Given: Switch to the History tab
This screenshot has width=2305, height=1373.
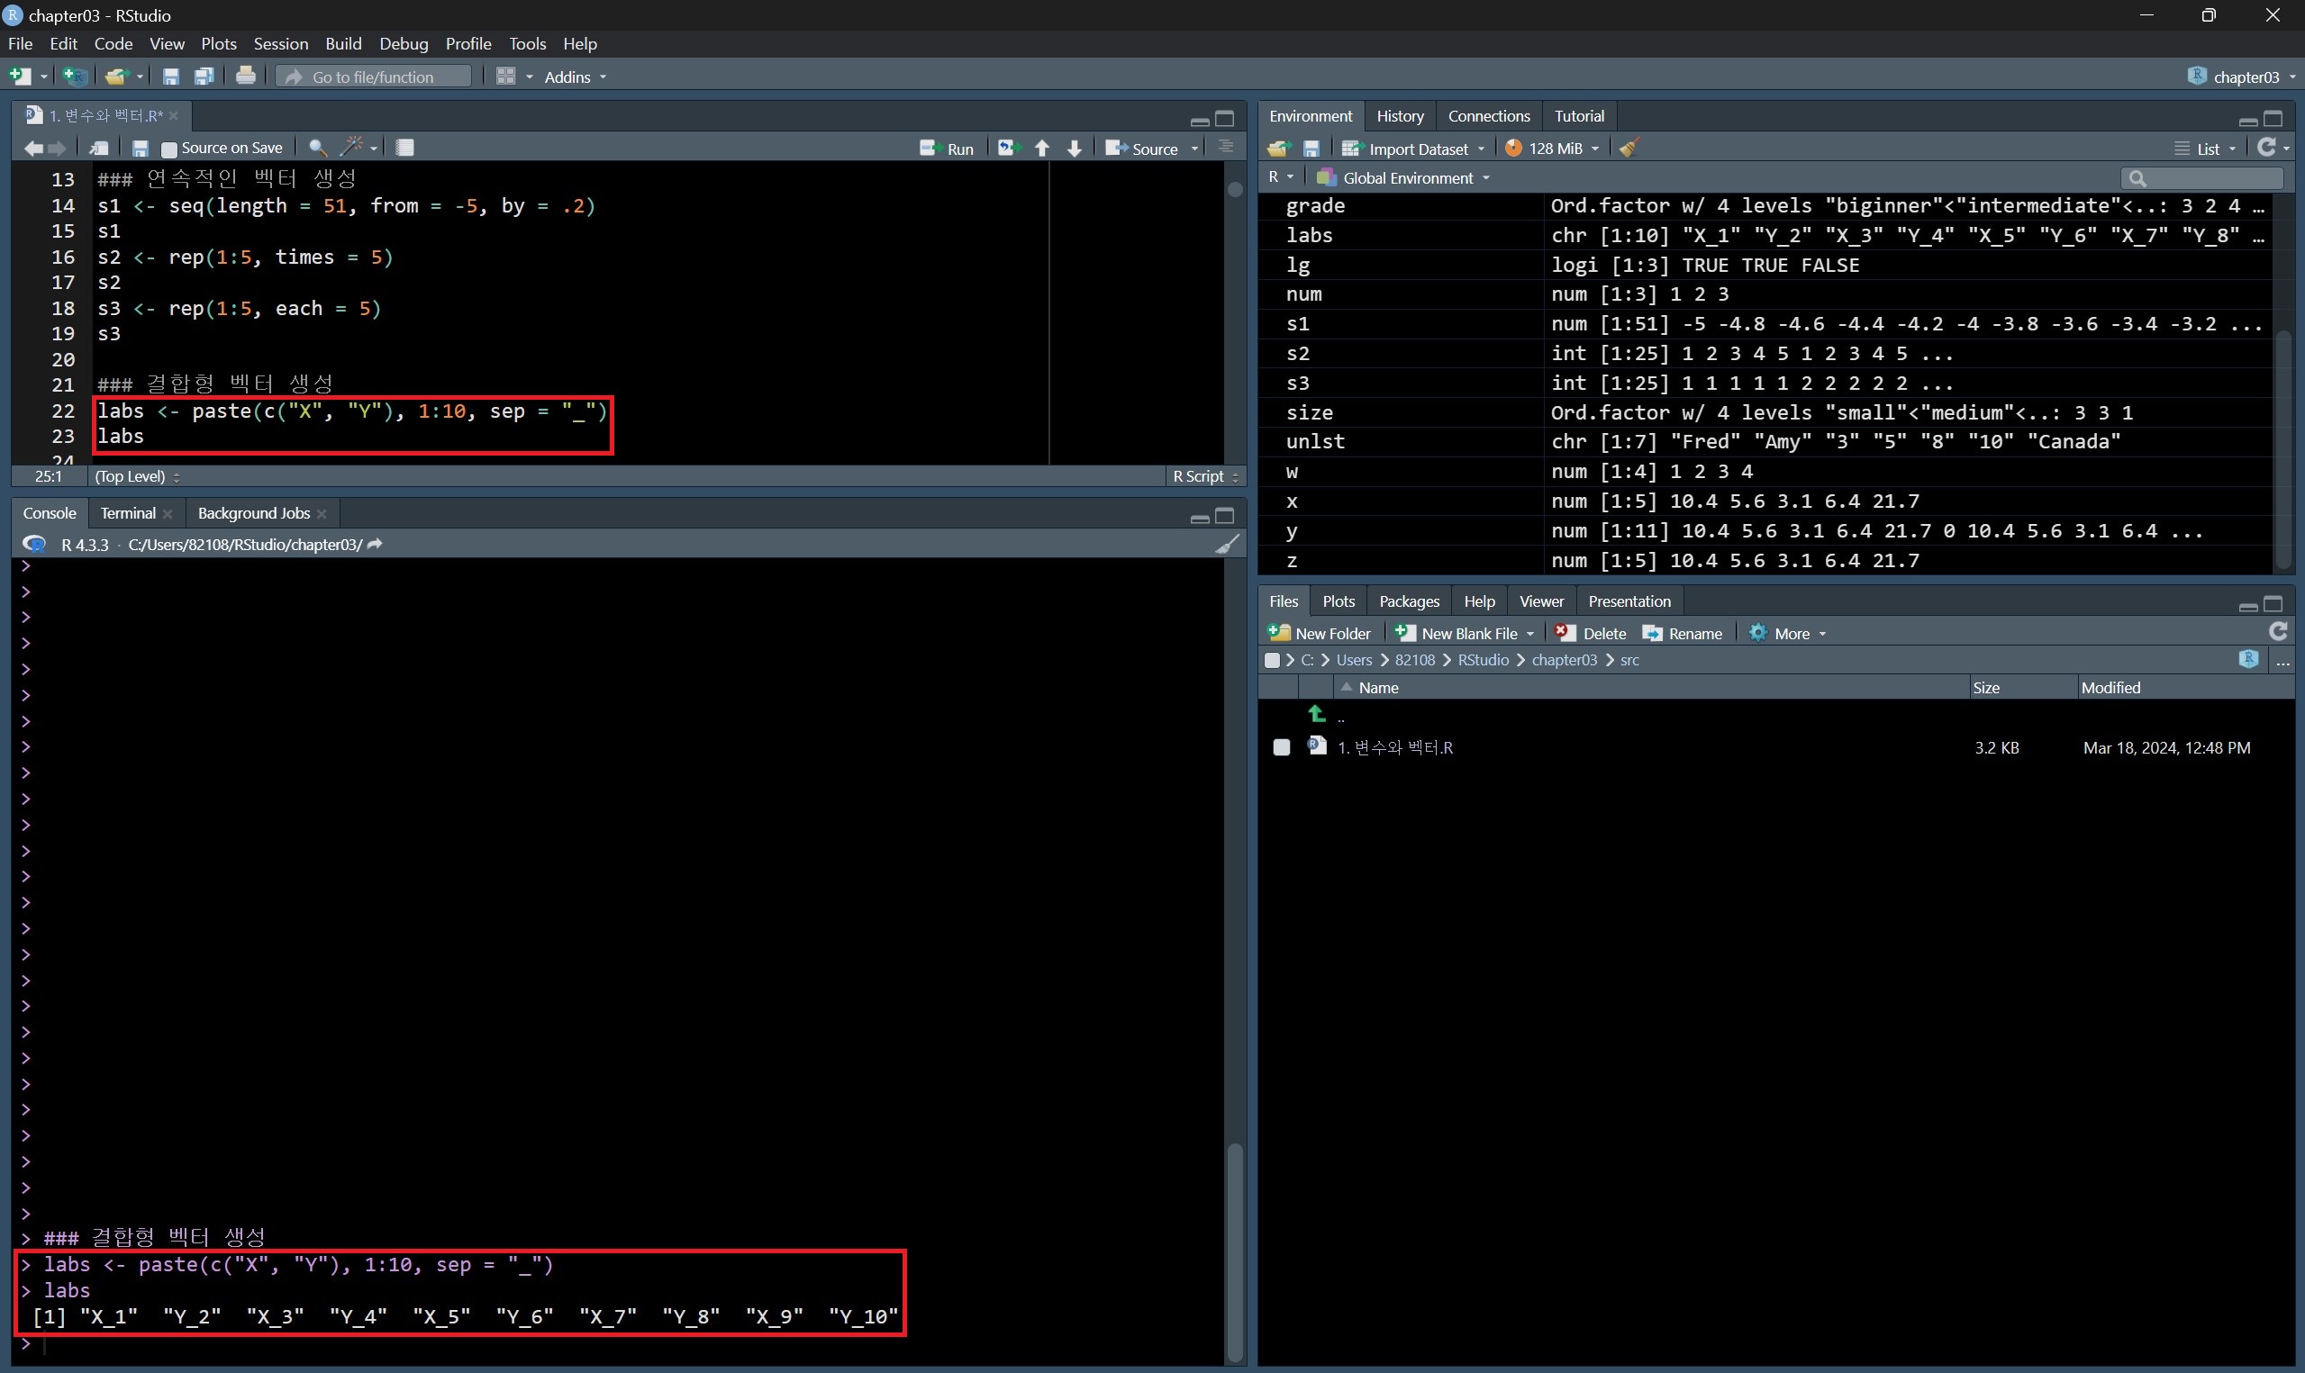Looking at the screenshot, I should pyautogui.click(x=1399, y=115).
